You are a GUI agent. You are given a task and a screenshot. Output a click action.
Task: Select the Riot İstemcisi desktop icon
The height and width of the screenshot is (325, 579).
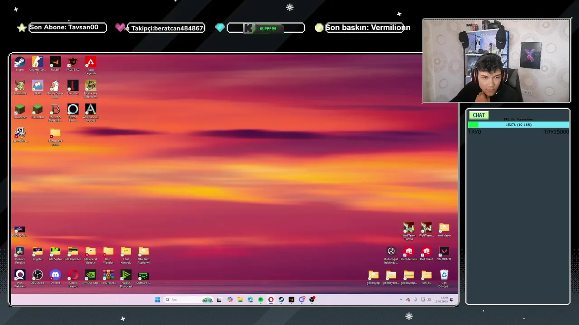click(409, 254)
